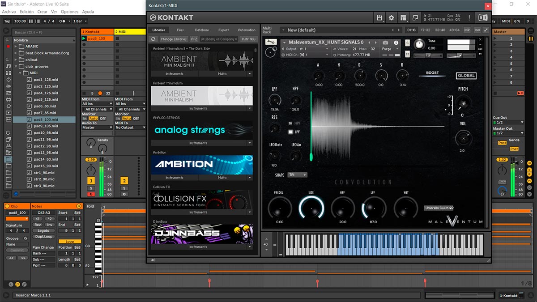Screen dimensions: 537x302
Task: Select pad9_105.mid in the browser
Action: [46, 126]
